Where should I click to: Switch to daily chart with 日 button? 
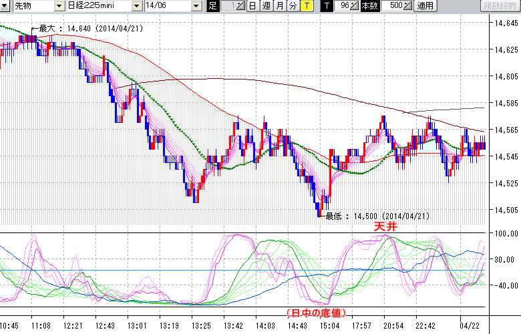click(x=252, y=6)
